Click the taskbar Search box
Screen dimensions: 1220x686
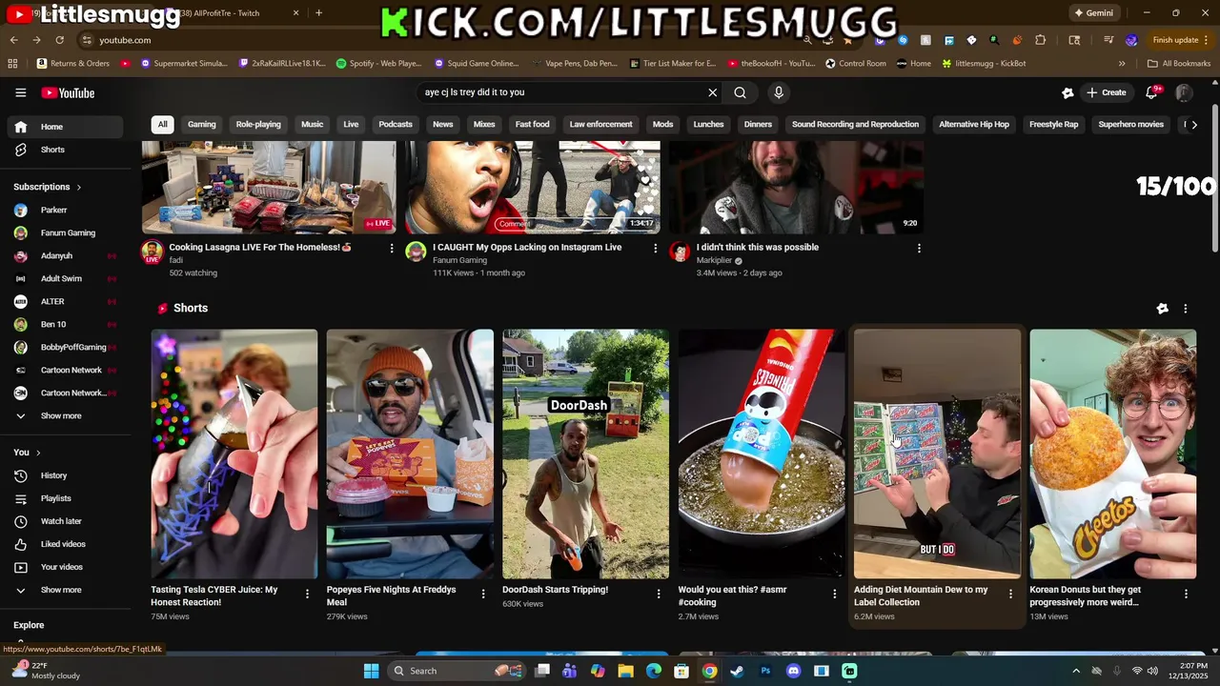click(x=456, y=671)
